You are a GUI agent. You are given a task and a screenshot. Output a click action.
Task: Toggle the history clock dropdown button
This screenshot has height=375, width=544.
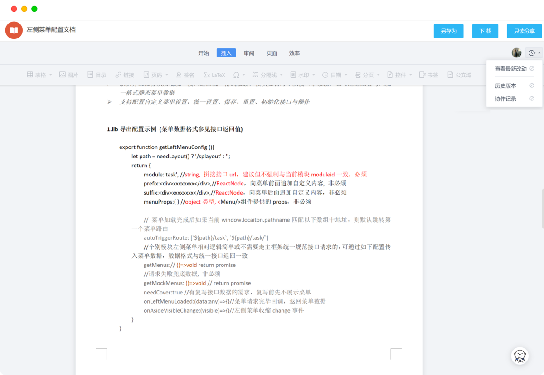point(534,53)
